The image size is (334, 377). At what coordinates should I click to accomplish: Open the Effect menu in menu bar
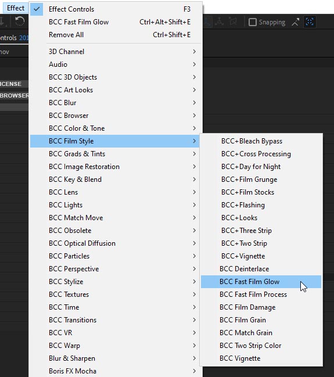pos(16,8)
